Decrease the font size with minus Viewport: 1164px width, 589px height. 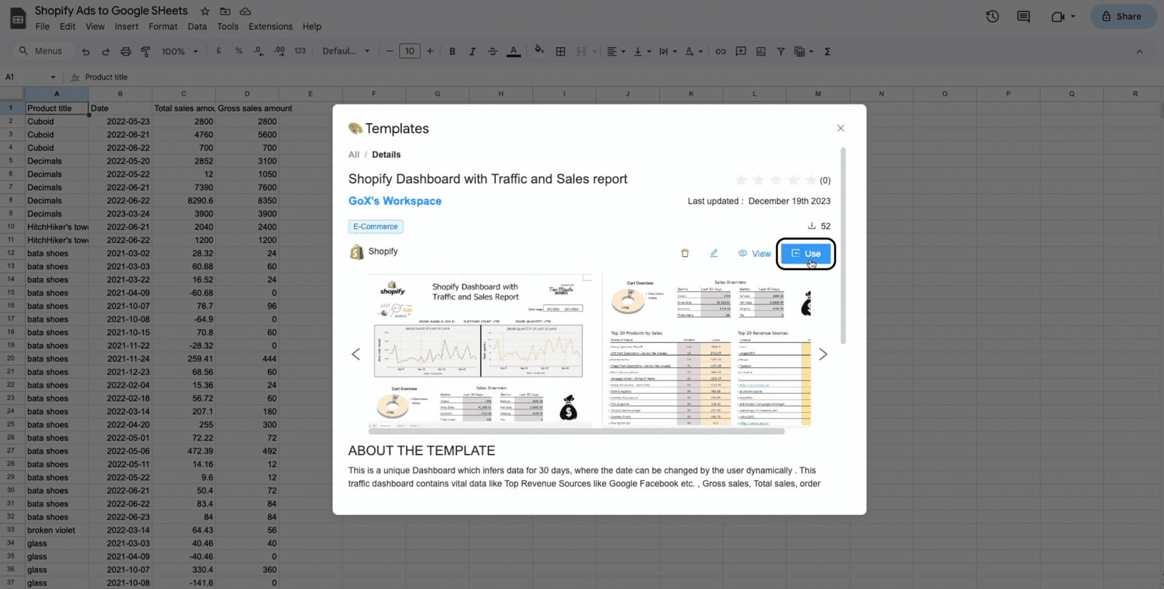[x=389, y=52]
